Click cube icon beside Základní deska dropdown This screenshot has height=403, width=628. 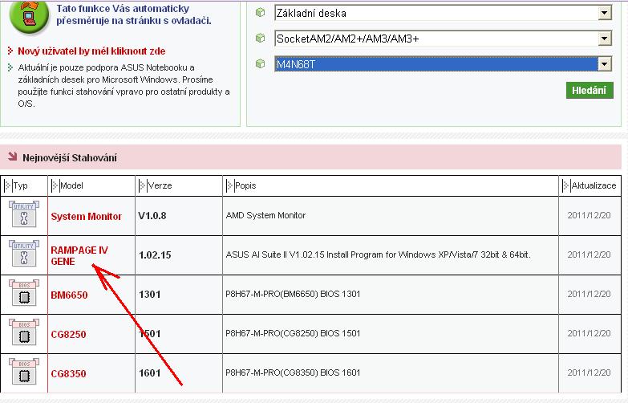(261, 13)
